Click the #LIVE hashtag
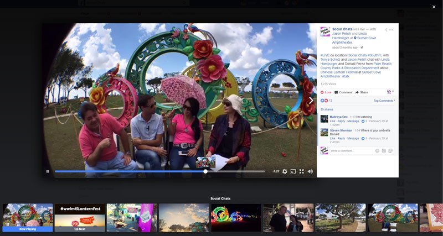 click(x=325, y=55)
